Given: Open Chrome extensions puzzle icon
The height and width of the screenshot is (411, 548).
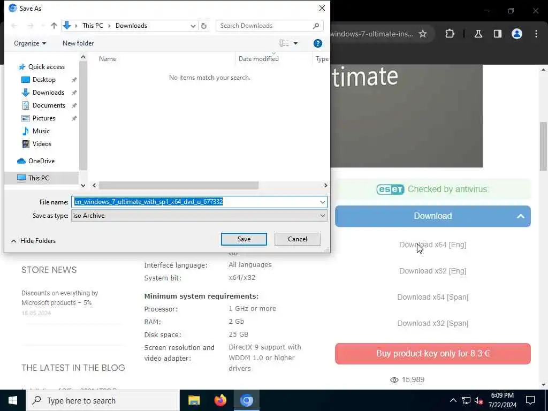Looking at the screenshot, I should pyautogui.click(x=450, y=34).
